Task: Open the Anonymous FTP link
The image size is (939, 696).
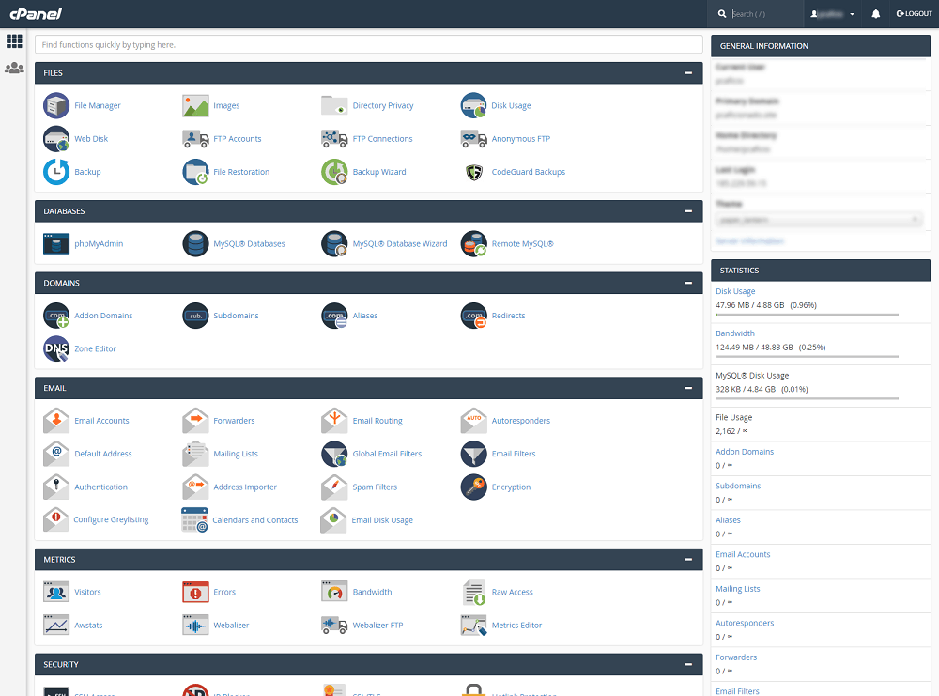Action: point(521,138)
